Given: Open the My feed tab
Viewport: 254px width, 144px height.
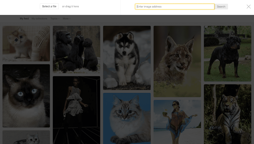Looking at the screenshot, I should [24, 19].
